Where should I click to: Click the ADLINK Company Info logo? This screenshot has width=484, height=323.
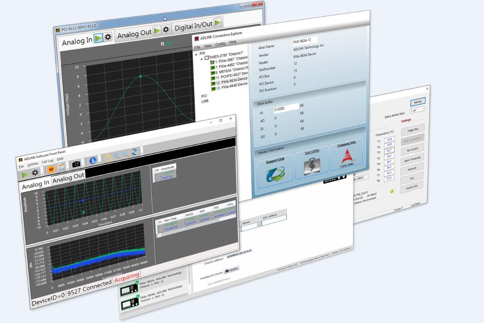point(347,158)
